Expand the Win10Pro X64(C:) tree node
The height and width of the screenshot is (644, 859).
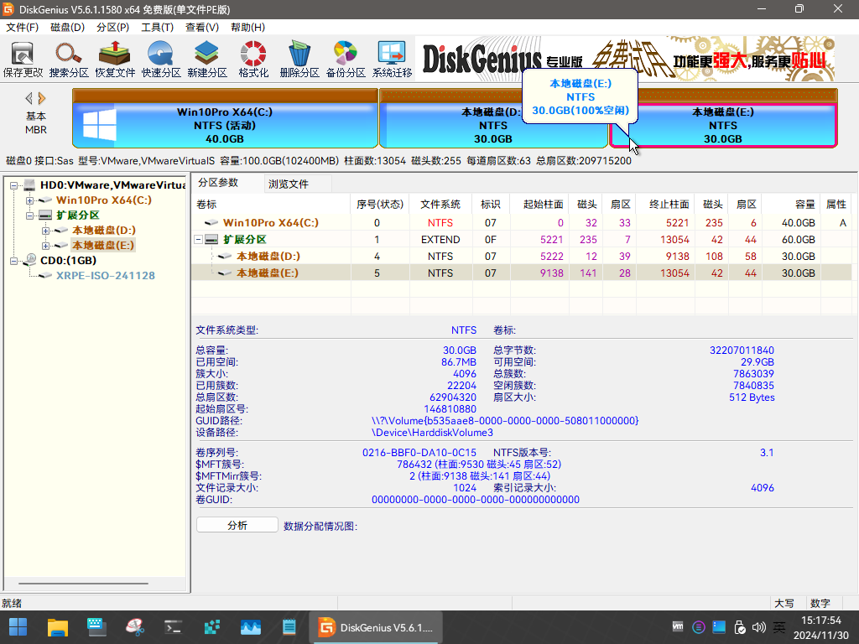coord(30,200)
